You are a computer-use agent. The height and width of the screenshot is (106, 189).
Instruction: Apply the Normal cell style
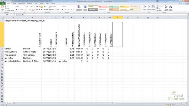tap(93, 7)
